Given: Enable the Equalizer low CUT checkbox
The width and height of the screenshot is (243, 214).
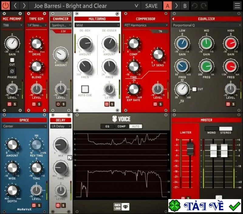Looking at the screenshot, I should click(x=194, y=89).
